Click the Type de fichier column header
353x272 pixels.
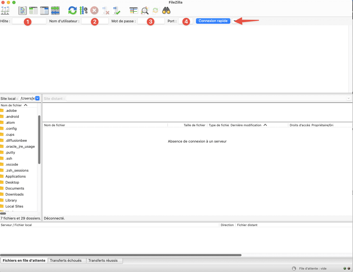[219, 125]
